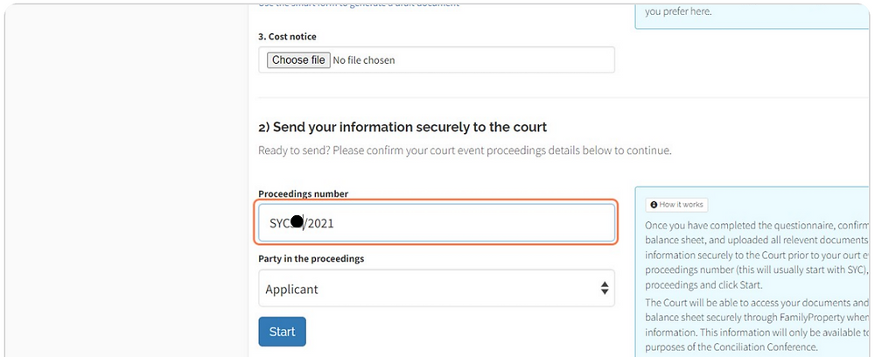
Task: Click the Ready to send instruction paragraph
Action: 465,150
